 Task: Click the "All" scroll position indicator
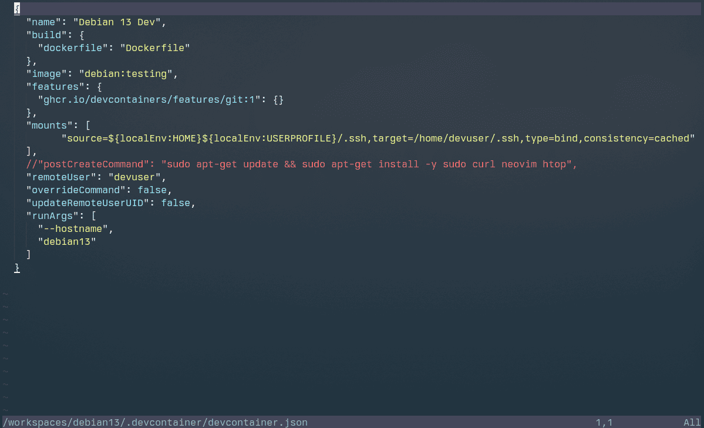coord(692,422)
